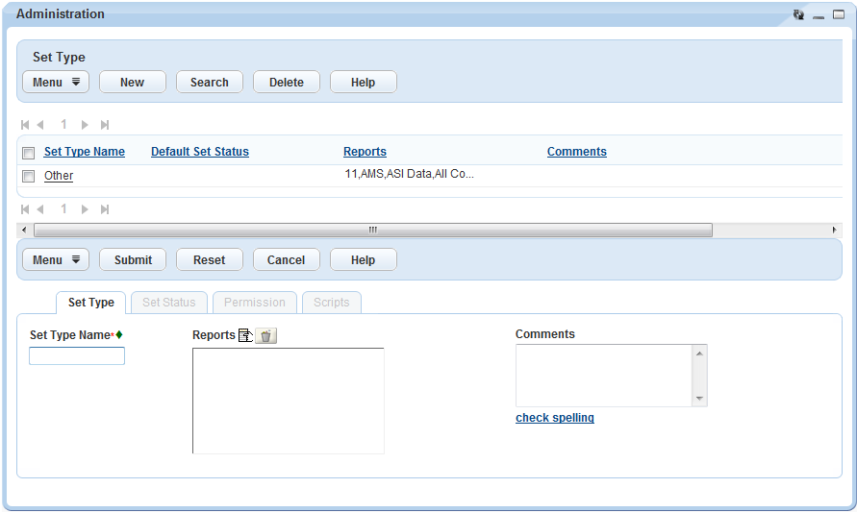Click the panel settings icon in title bar
The width and height of the screenshot is (857, 512).
[x=798, y=15]
